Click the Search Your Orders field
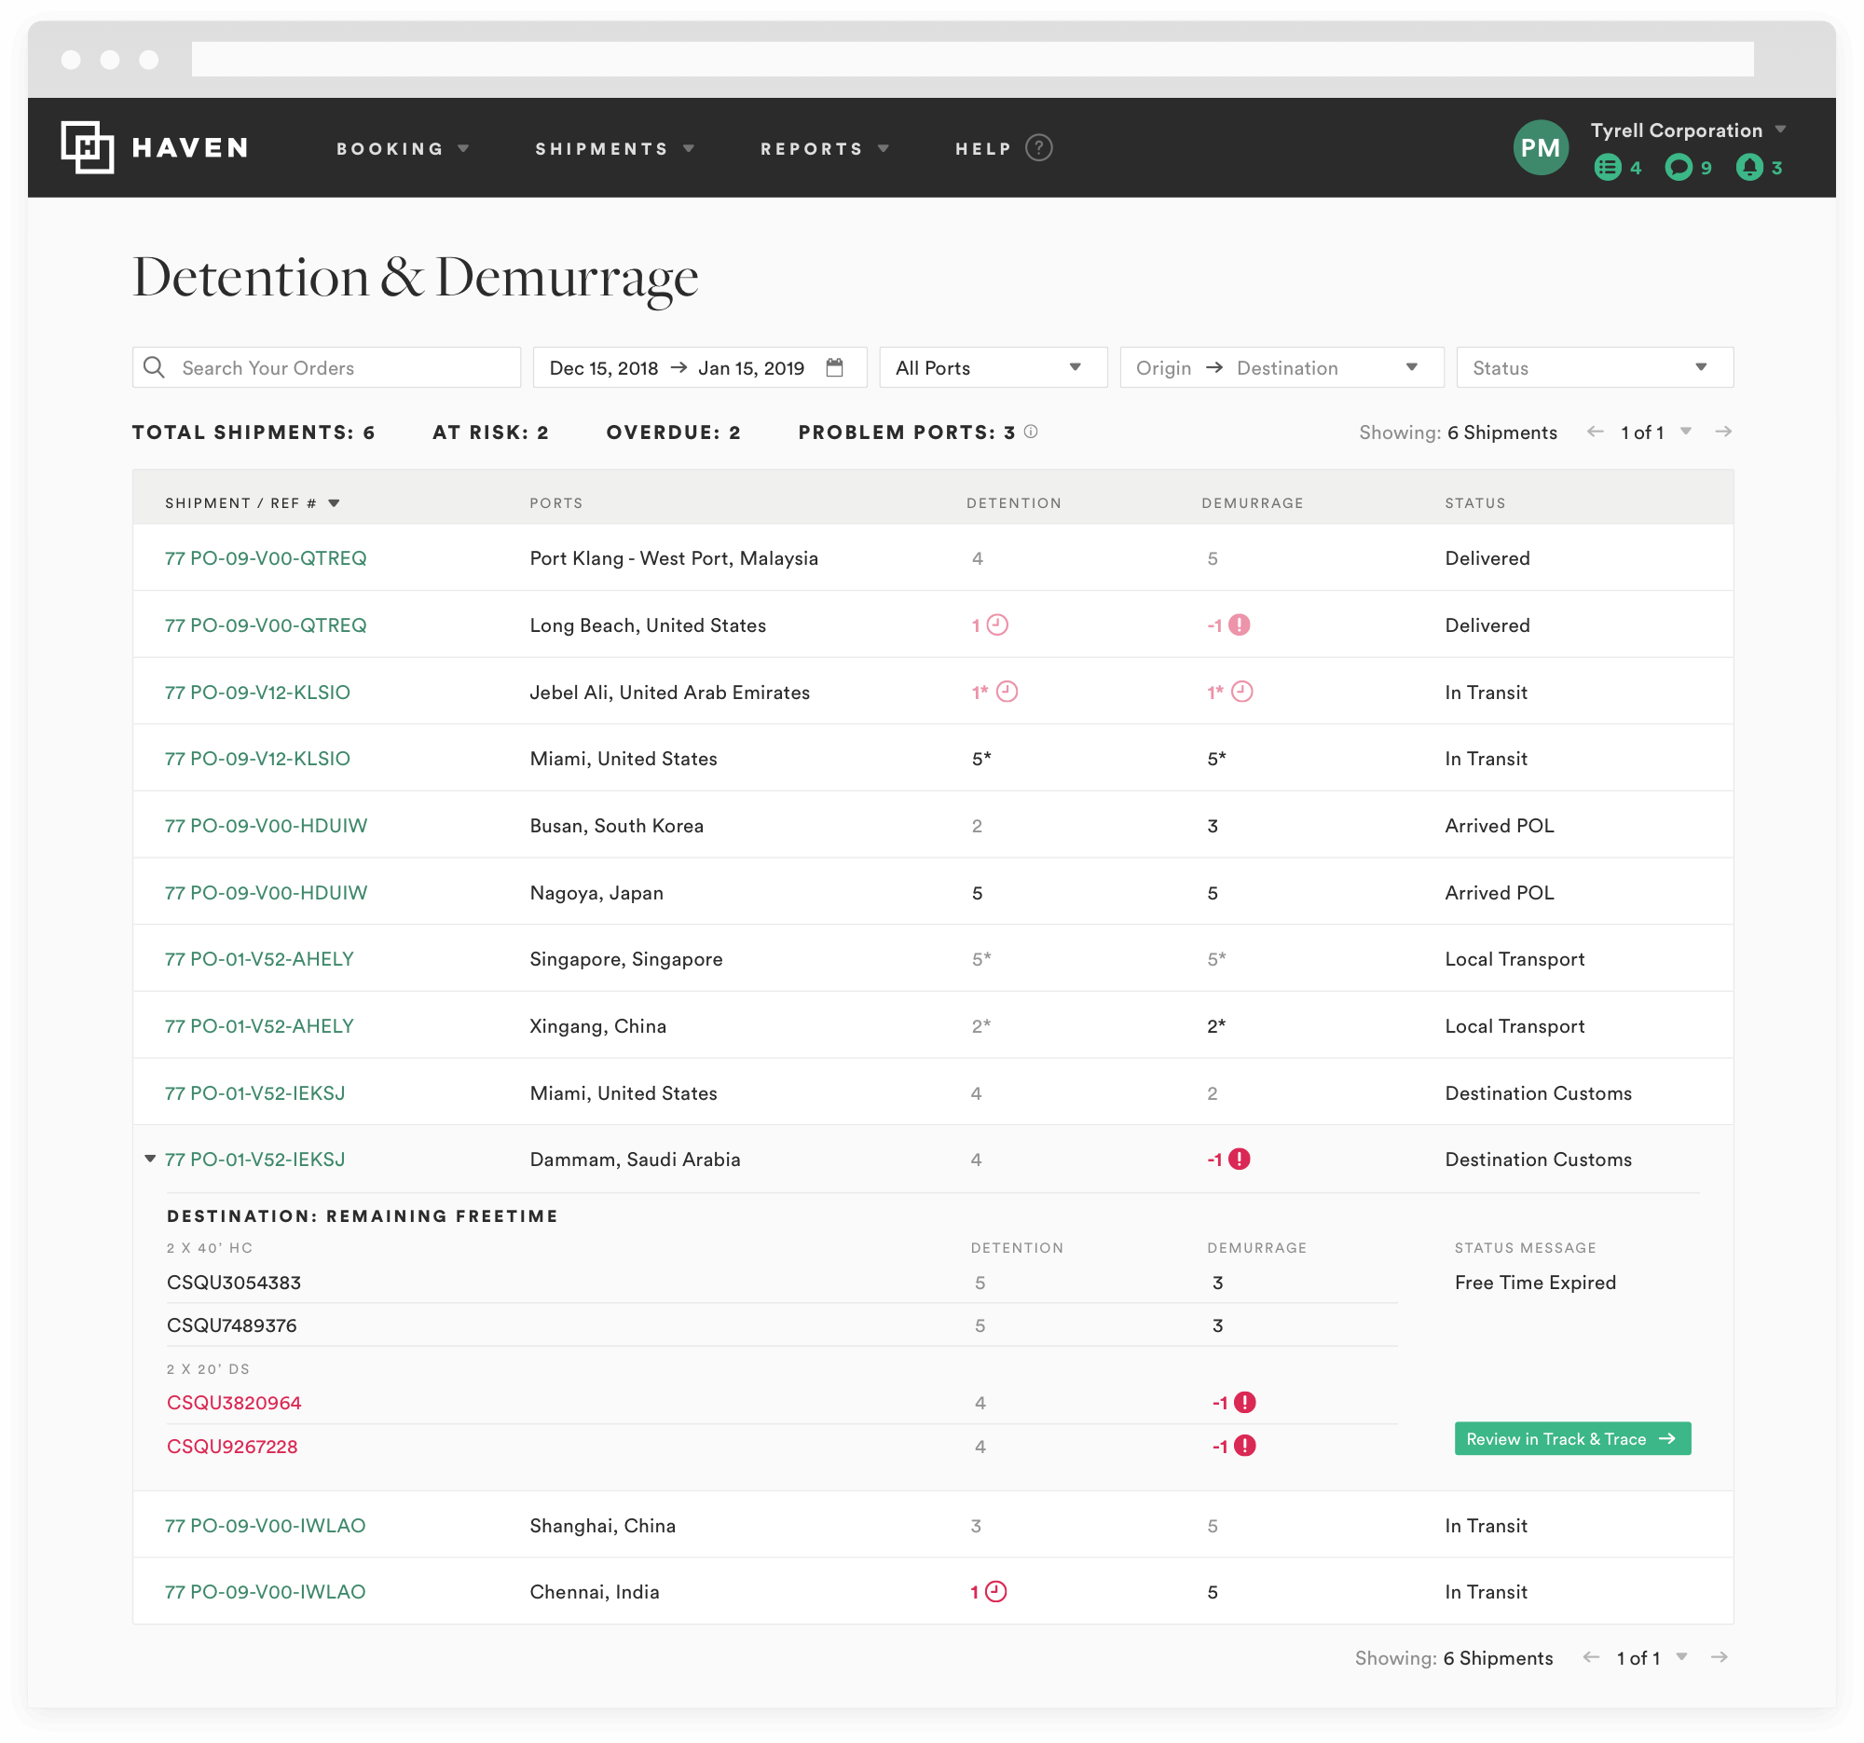Viewport: 1864px width, 1743px height. (326, 367)
